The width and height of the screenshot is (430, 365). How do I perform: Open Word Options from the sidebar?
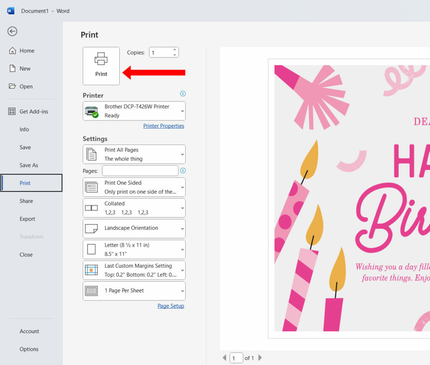(x=29, y=349)
